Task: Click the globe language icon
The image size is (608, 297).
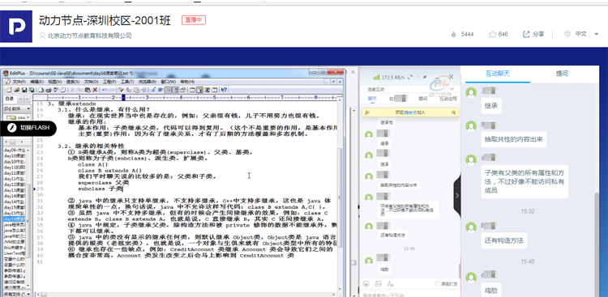Action: coord(567,34)
